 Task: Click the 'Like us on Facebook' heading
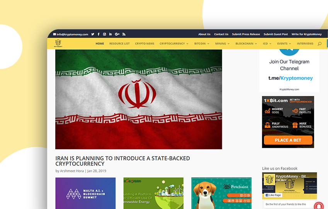(x=280, y=169)
